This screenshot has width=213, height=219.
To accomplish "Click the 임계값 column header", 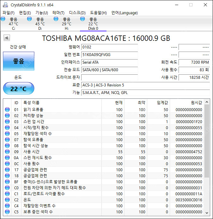I will click(159, 103).
